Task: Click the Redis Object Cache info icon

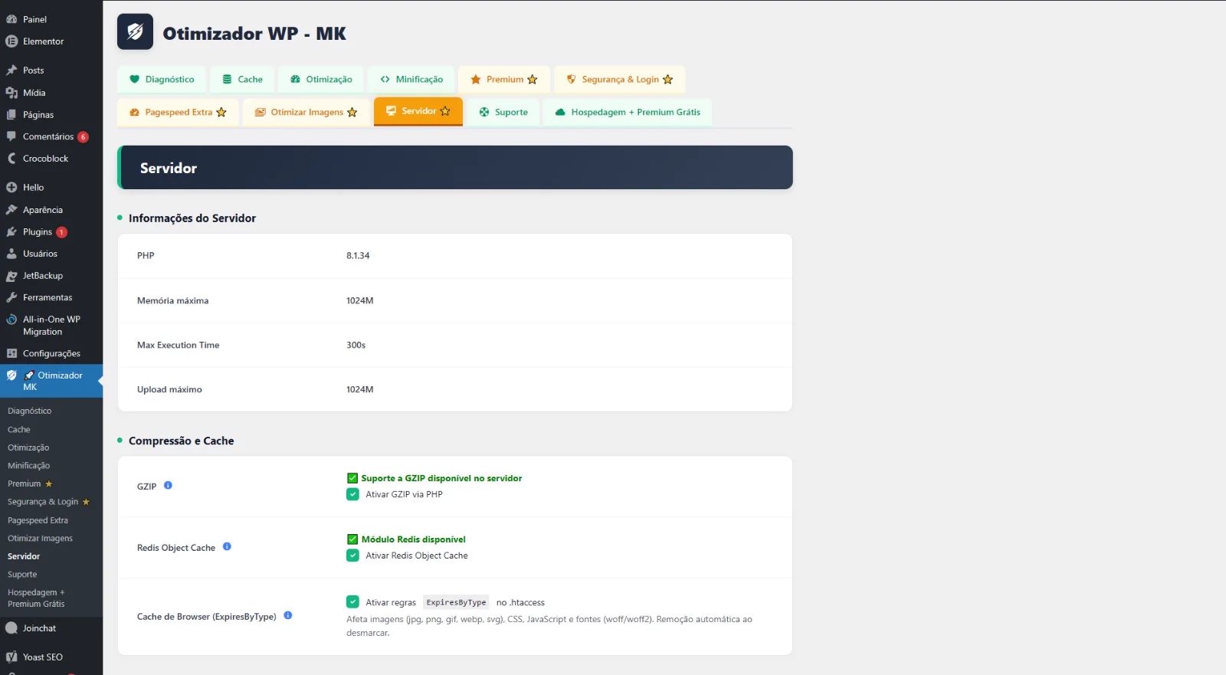Action: [227, 546]
